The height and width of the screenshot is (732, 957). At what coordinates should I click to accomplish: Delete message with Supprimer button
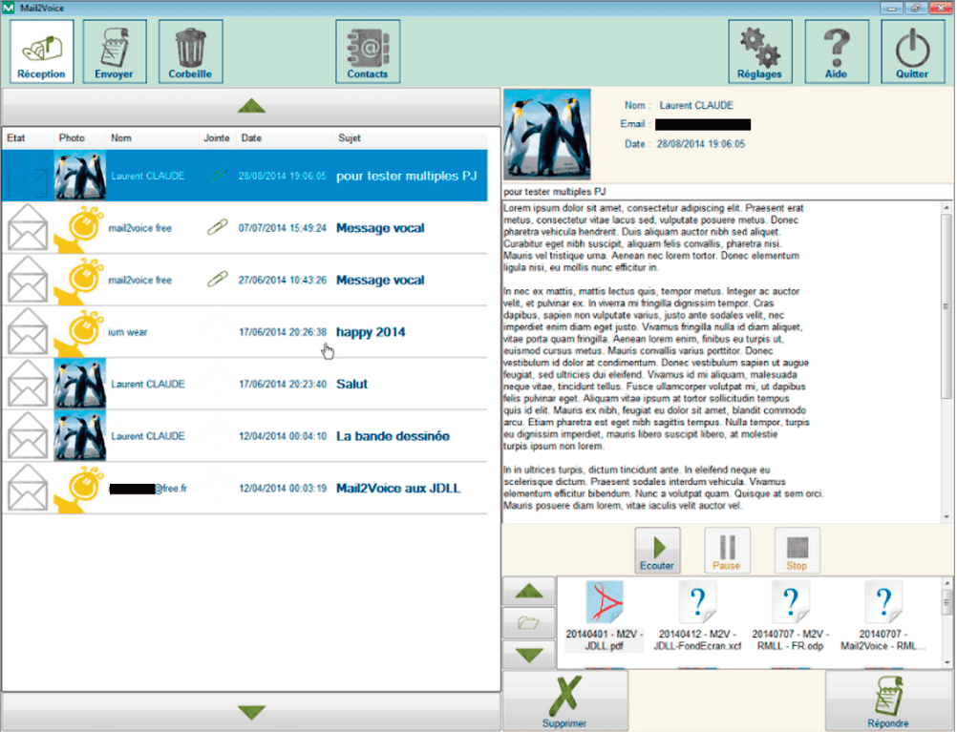pos(564,701)
